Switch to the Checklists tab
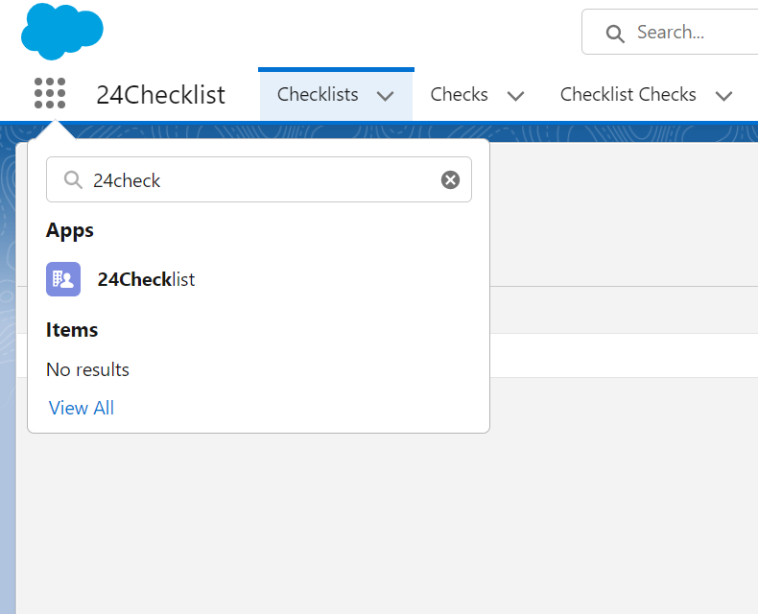The image size is (758, 614). tap(318, 95)
